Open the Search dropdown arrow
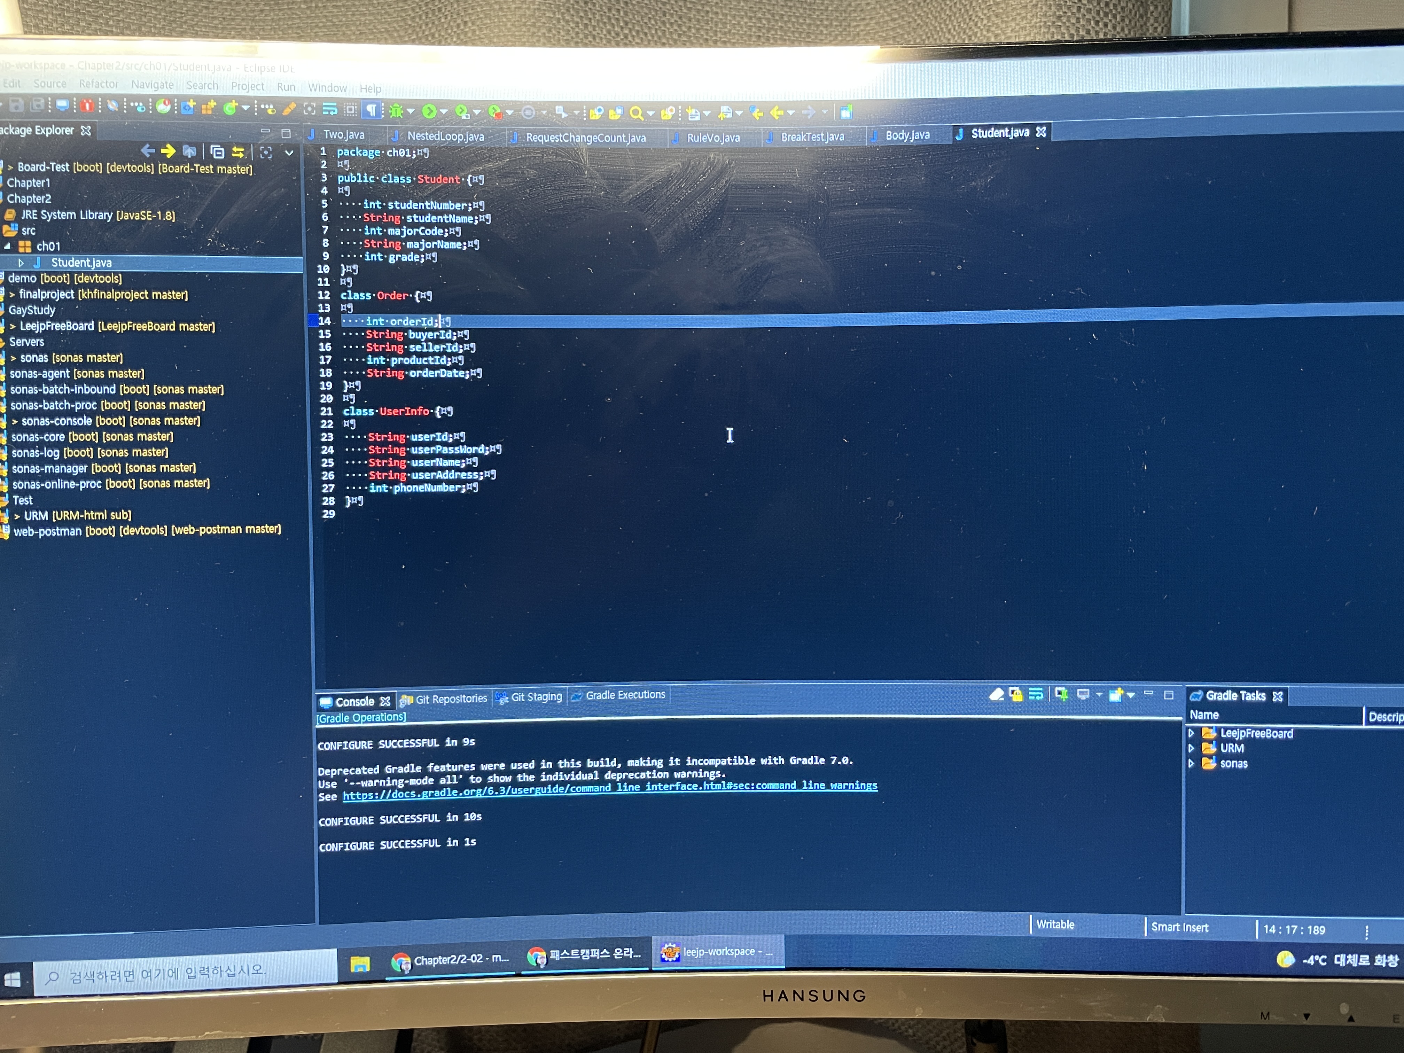 [x=651, y=114]
